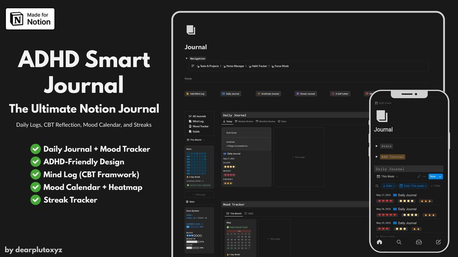This screenshot has height=257, width=458.
Task: Click the Year progress bar in Aura System
Action: 193,248
